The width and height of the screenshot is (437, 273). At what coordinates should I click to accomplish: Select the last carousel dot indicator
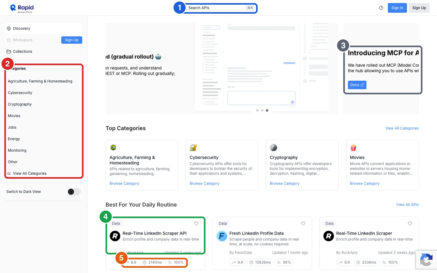tap(267, 110)
